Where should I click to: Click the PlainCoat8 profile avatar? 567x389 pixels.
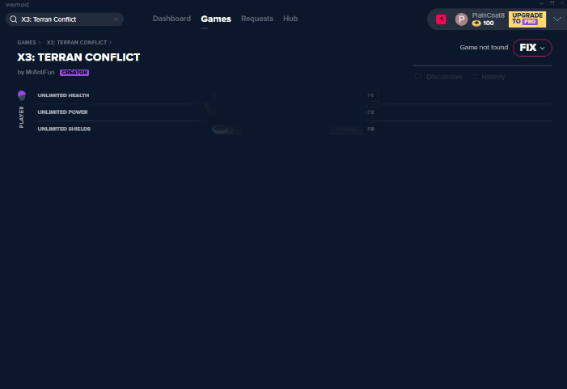click(x=461, y=19)
